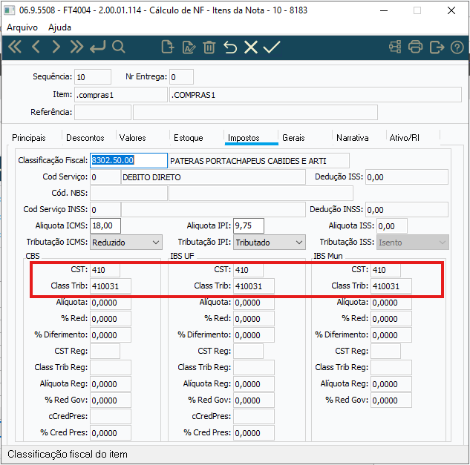Click the CBS % Diferimento field

tap(111, 335)
